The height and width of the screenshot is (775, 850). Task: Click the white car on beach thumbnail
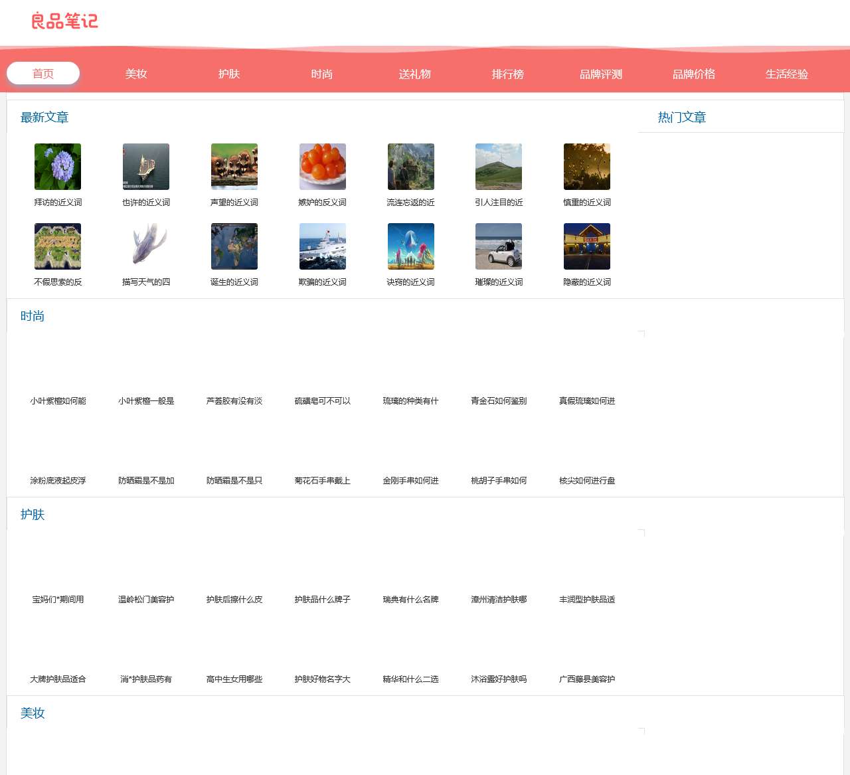click(x=499, y=246)
